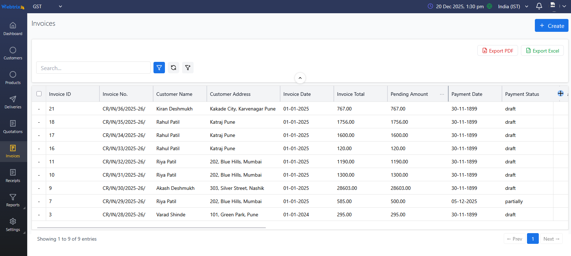Navigate to Deliveries in the sidebar

click(13, 102)
